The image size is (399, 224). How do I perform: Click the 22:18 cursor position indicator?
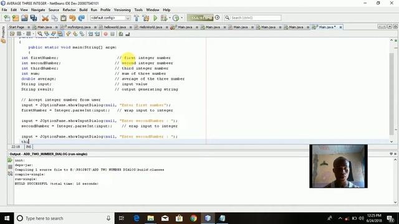pyautogui.click(x=16, y=147)
